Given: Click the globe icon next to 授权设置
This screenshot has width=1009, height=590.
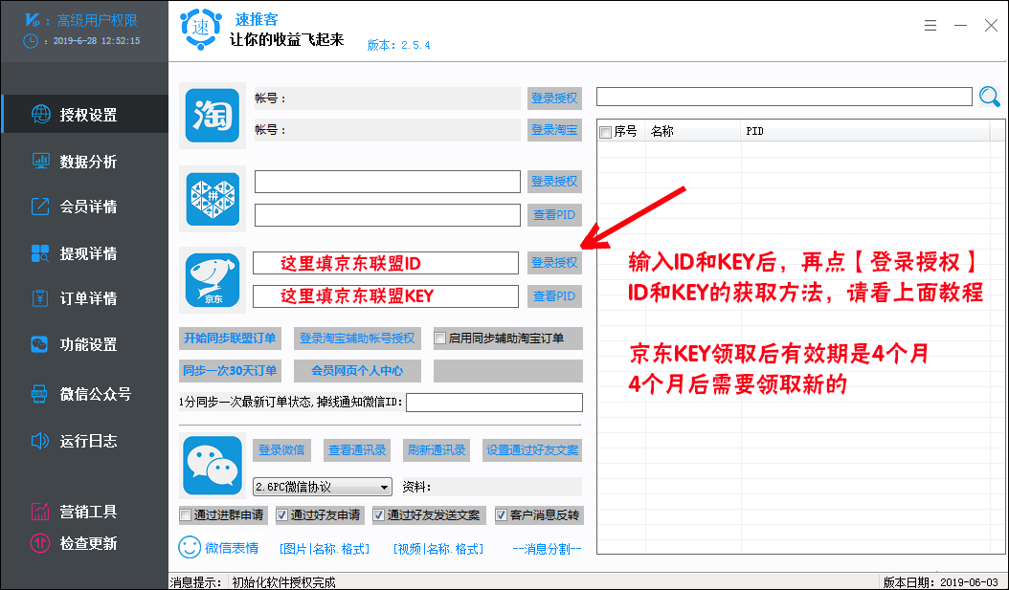Looking at the screenshot, I should [40, 115].
